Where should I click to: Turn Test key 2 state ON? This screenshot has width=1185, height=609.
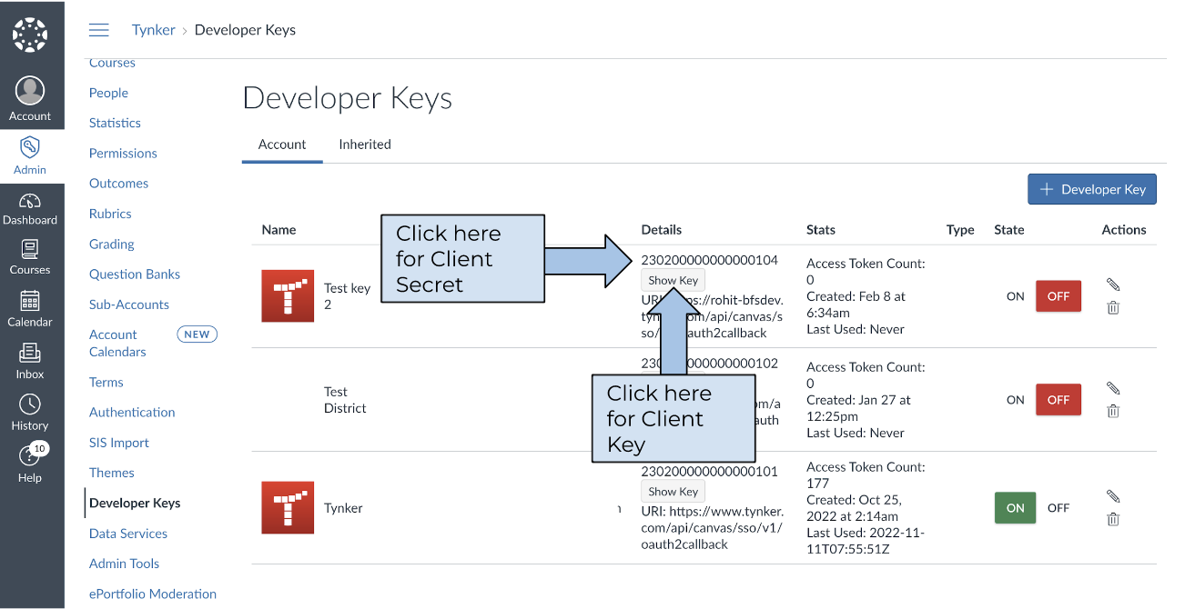tap(1016, 296)
